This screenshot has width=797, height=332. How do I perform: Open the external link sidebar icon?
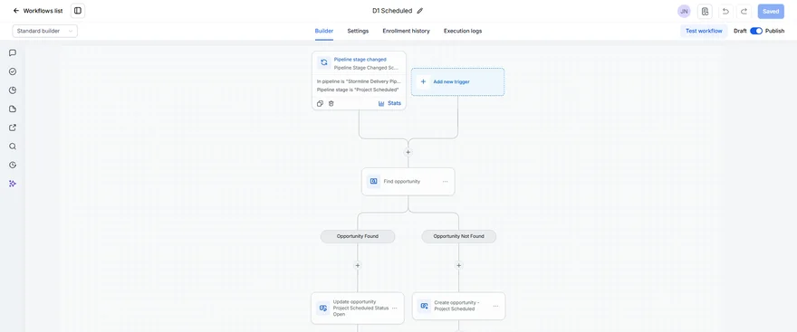(x=13, y=128)
